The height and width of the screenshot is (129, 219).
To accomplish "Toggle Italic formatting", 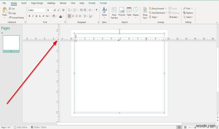I will (x=33, y=16).
